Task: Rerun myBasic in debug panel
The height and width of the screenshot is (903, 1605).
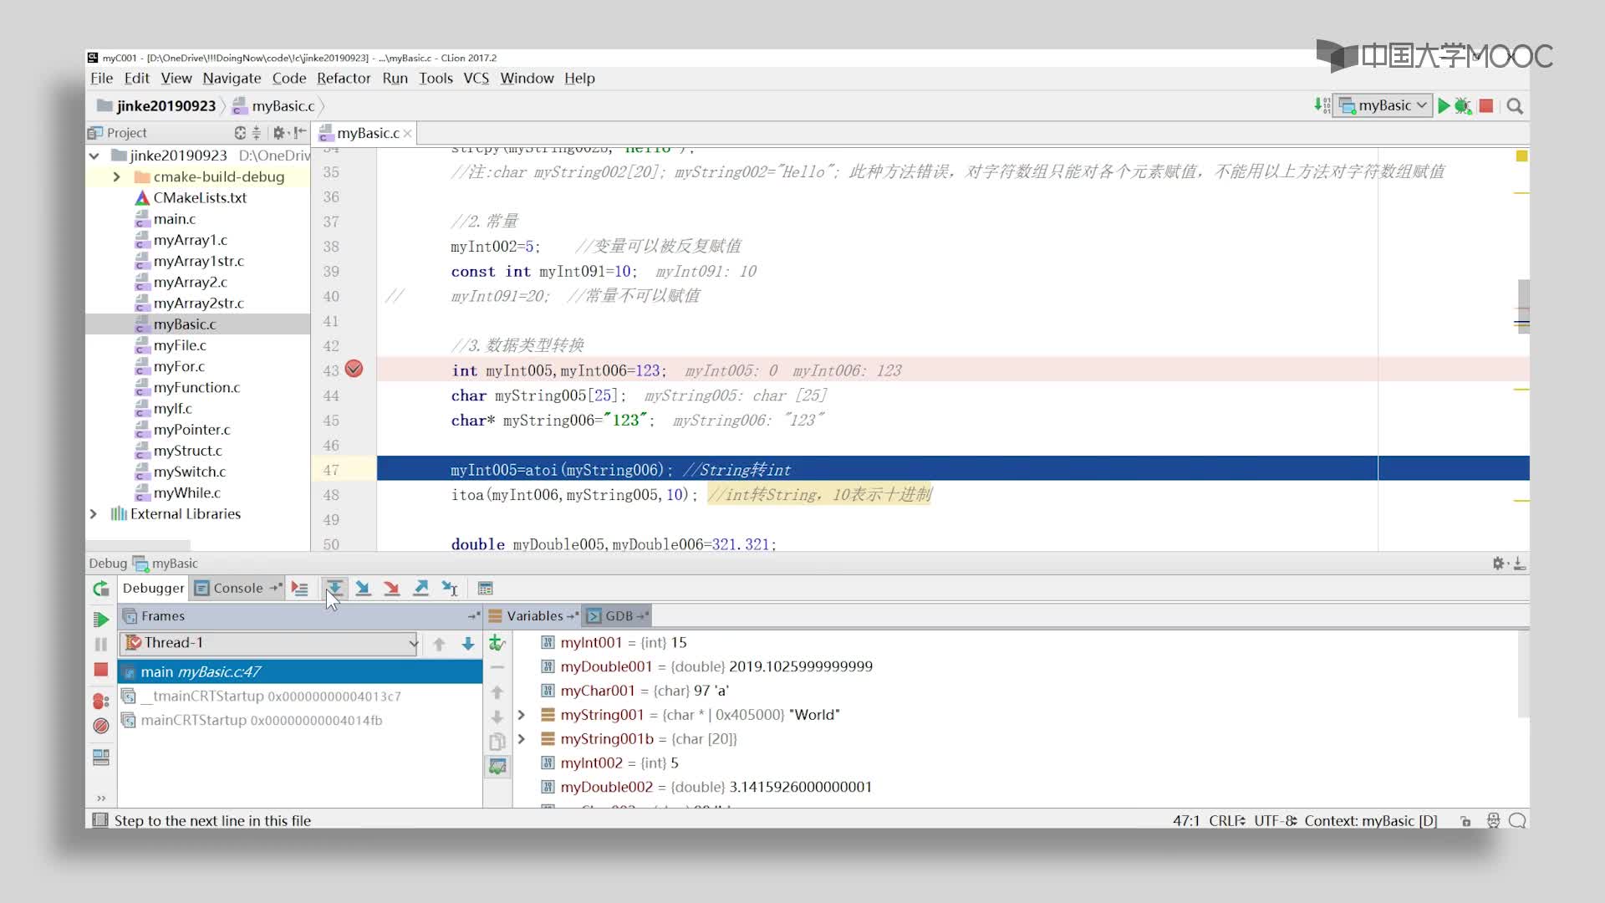Action: point(101,589)
